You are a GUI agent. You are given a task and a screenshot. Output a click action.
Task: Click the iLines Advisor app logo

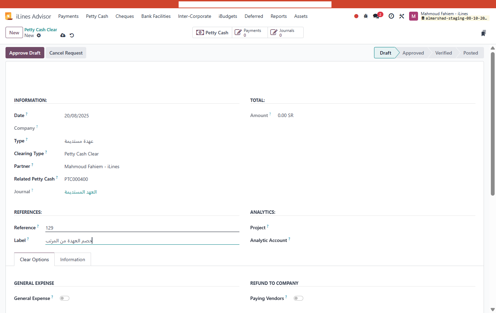[x=9, y=16]
